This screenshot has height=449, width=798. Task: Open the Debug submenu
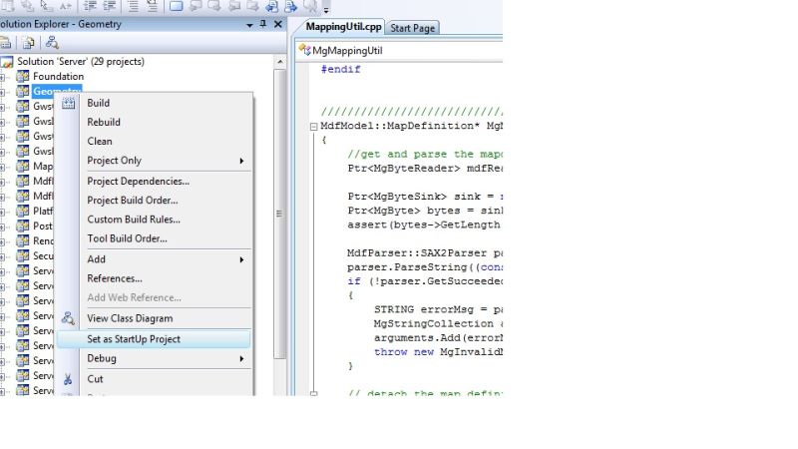[x=155, y=358]
